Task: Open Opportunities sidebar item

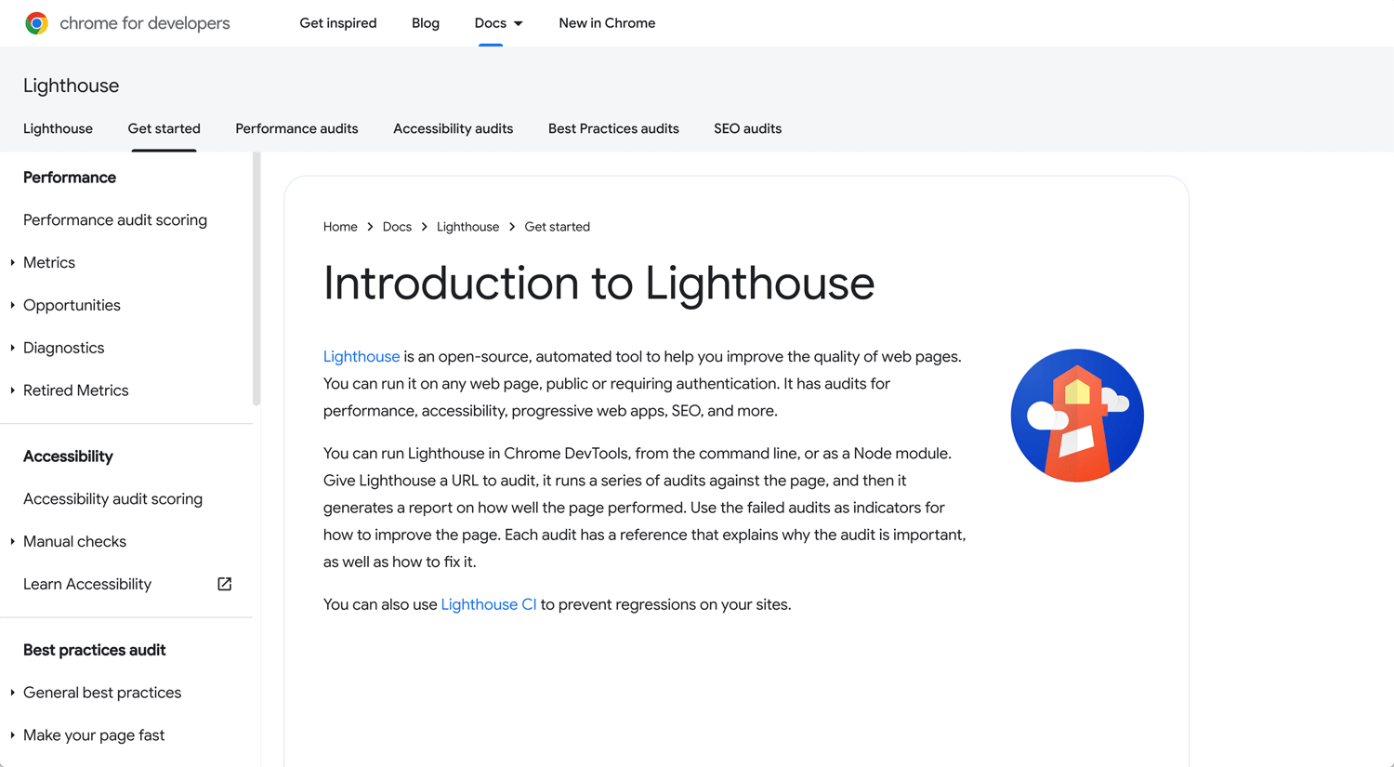Action: coord(72,306)
